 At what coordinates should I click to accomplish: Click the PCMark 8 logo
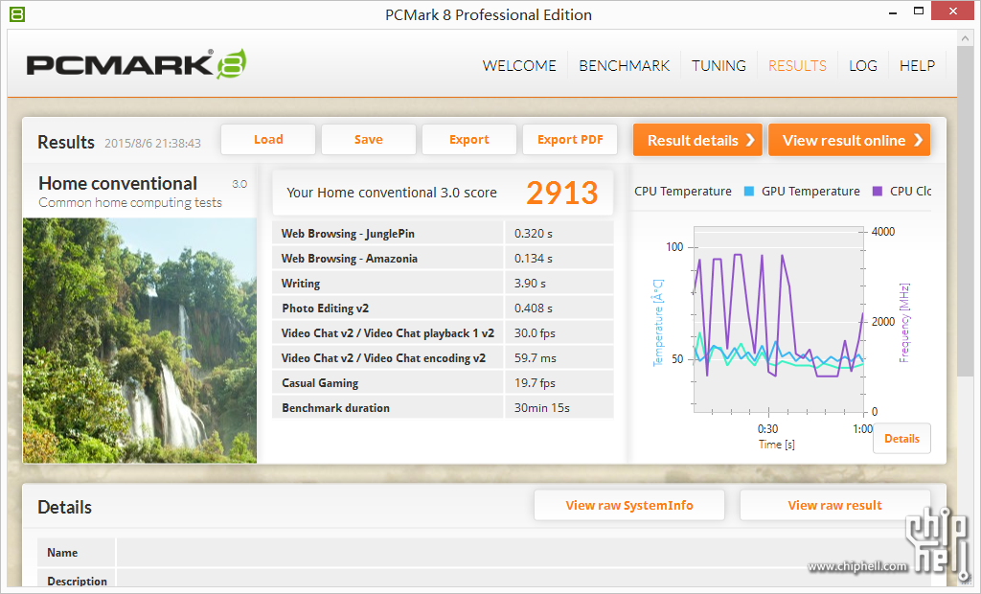click(136, 64)
